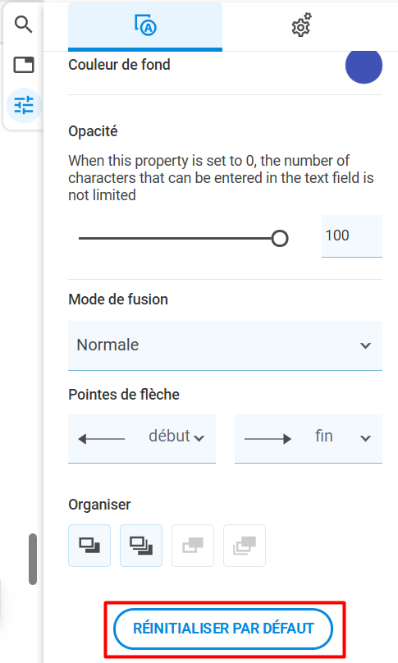Switch to the annotation style tab

click(145, 25)
